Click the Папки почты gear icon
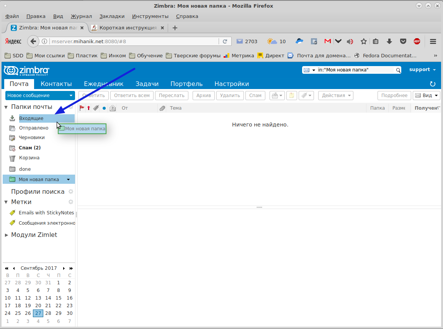This screenshot has height=329, width=443. [x=71, y=107]
